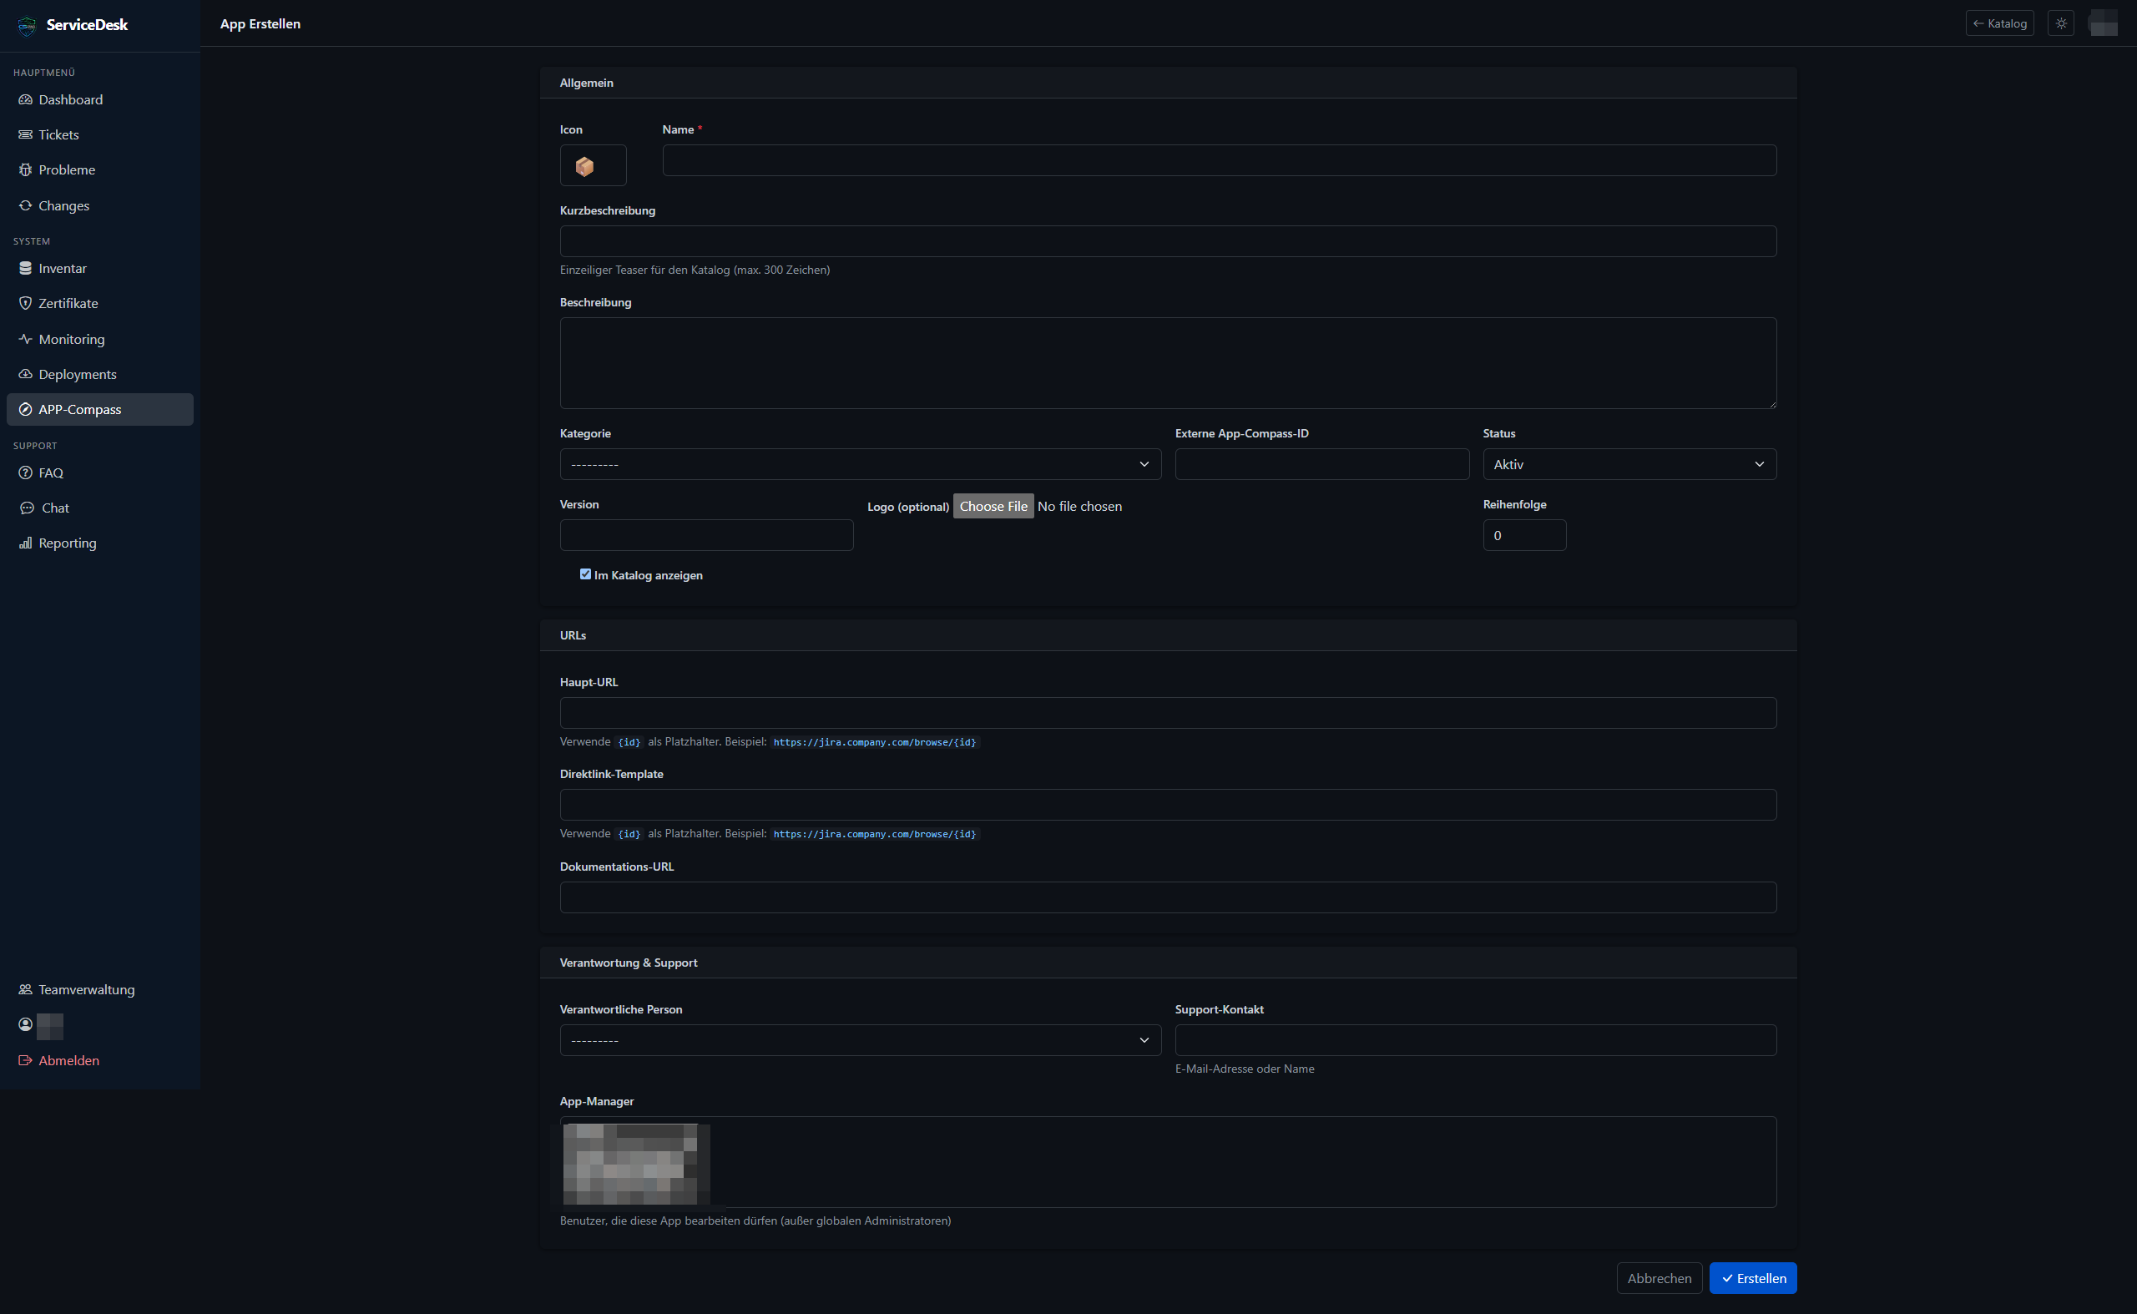This screenshot has width=2137, height=1314.
Task: Navigate to Inventar
Action: (100, 269)
